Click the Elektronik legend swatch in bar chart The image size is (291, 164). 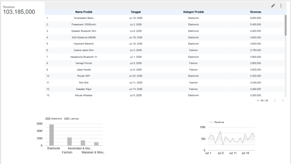(48, 118)
